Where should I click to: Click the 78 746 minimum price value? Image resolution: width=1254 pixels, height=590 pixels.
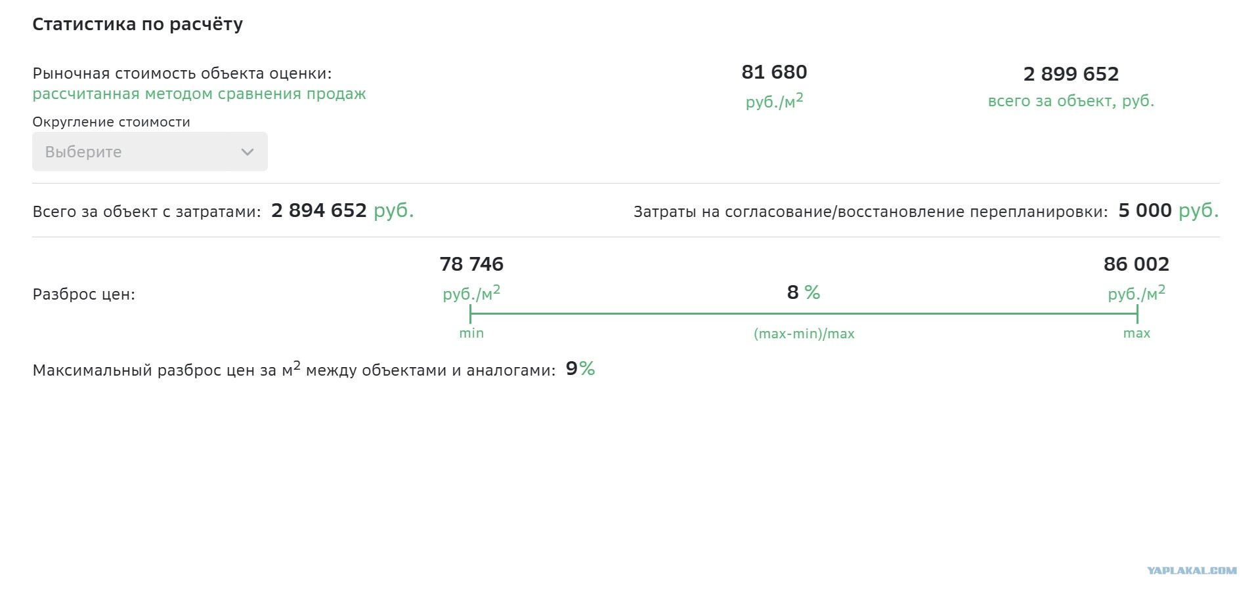coord(471,264)
